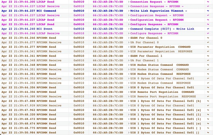Click 0x0010 handle in 21:39:48.674 row
Viewport: 213px width, 135px height.
[79, 124]
